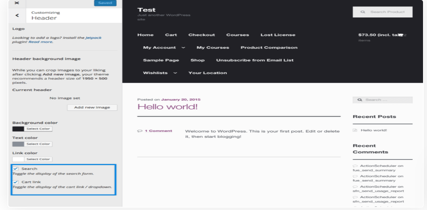The height and width of the screenshot is (210, 427).
Task: Open the Background color Select Color picker
Action: [38, 129]
